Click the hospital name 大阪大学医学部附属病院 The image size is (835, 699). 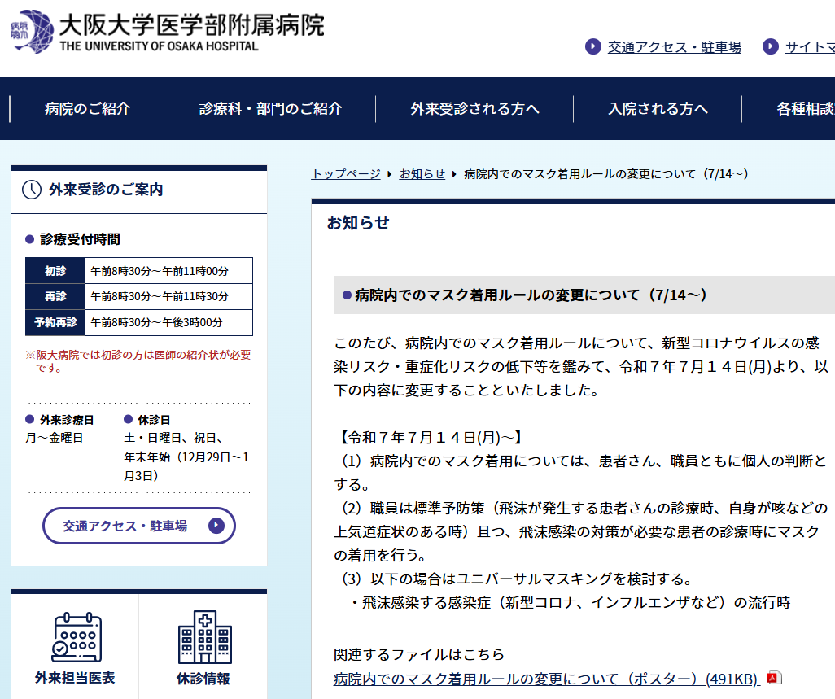[192, 25]
